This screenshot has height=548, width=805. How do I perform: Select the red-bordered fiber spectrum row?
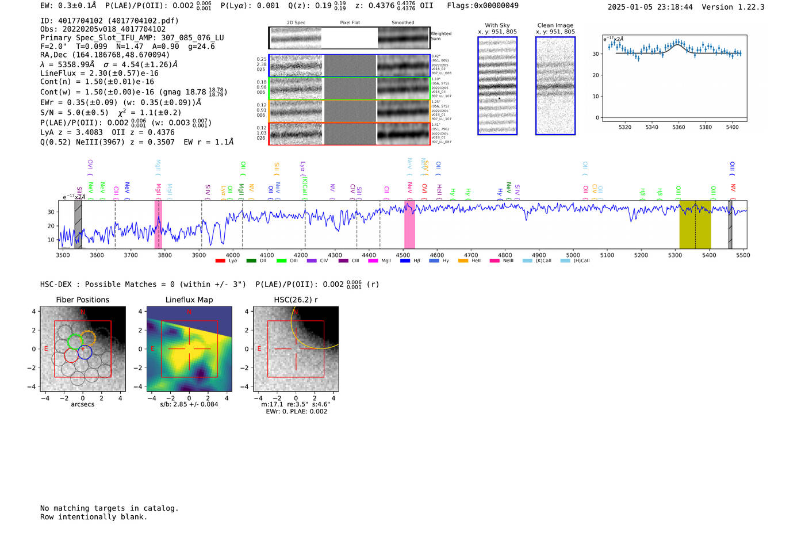click(x=349, y=134)
